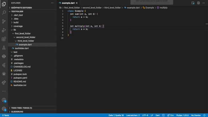Expand the TODO TREE: TODOS section

coord(21,108)
